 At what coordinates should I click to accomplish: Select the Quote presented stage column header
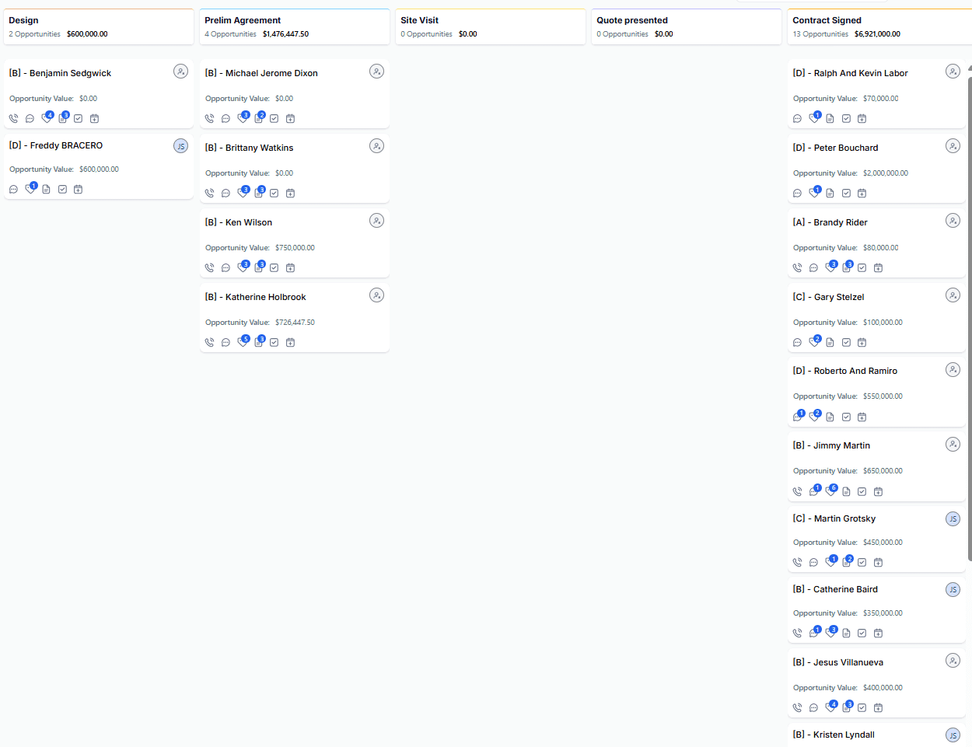click(x=686, y=26)
